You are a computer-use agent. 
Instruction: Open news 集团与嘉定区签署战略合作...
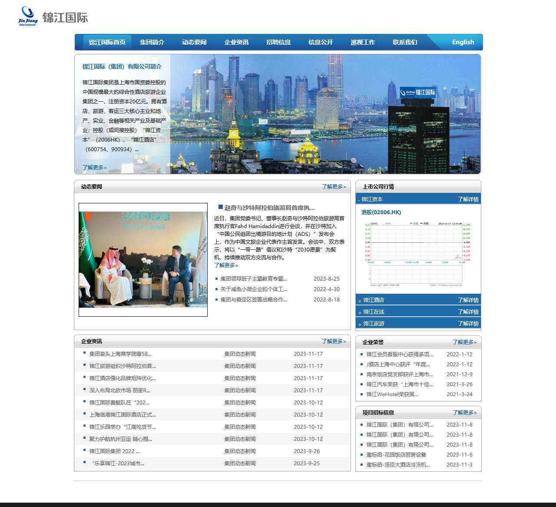click(254, 300)
